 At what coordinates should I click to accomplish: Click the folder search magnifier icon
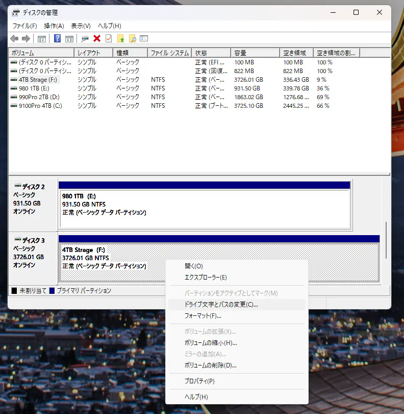pyautogui.click(x=132, y=38)
